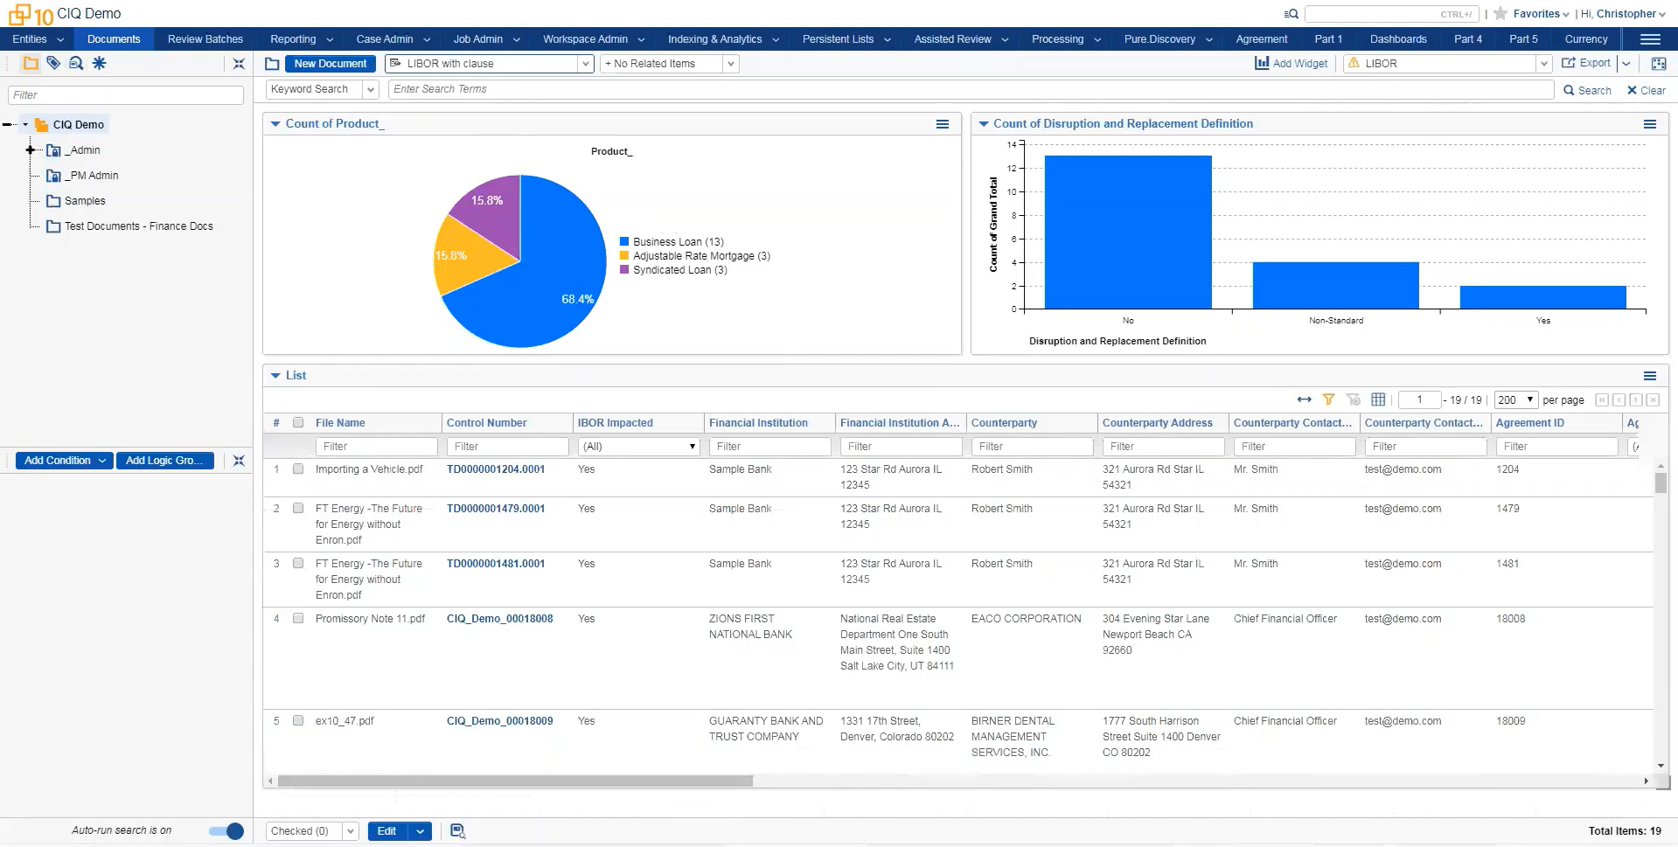
Task: Click the New Document button
Action: point(331,64)
